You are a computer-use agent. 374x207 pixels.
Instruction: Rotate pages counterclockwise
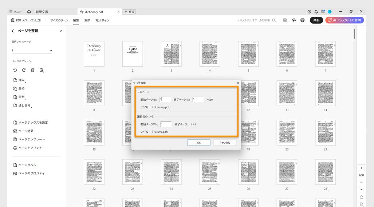tap(15, 70)
